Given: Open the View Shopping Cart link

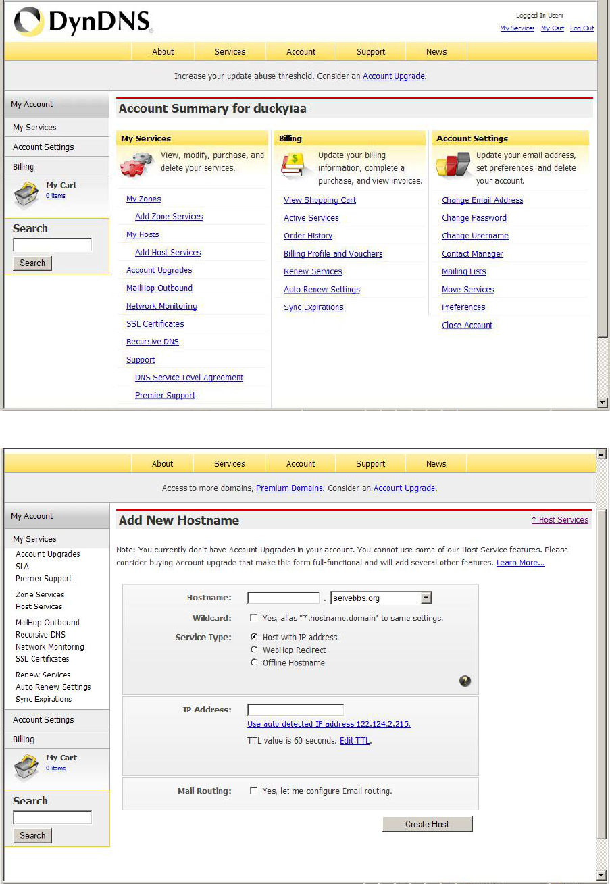Looking at the screenshot, I should [320, 200].
